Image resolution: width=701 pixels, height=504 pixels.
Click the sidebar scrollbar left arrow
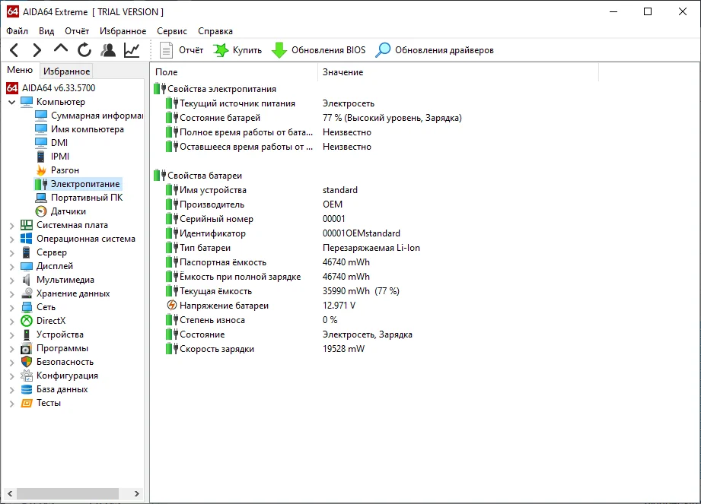(10, 493)
